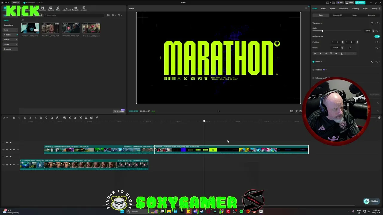Click the marker shield icon in timeline toolbar

tap(46, 118)
